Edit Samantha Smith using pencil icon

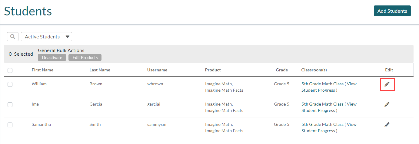point(387,125)
